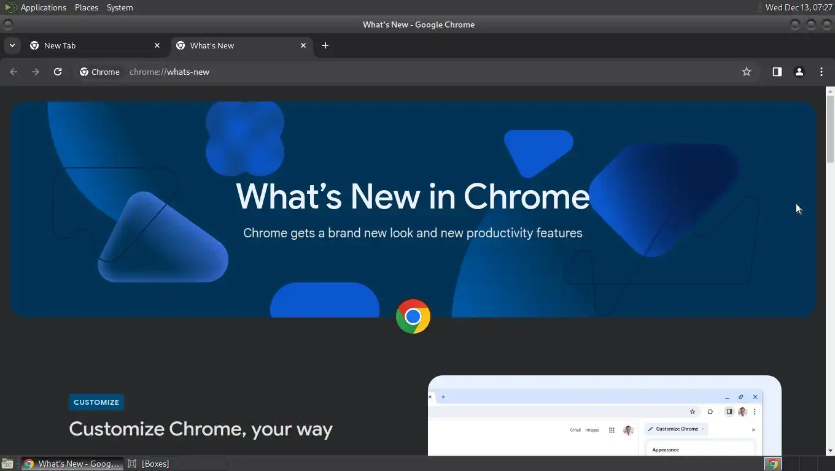Go forward with the forward arrow
The width and height of the screenshot is (835, 471).
[36, 72]
